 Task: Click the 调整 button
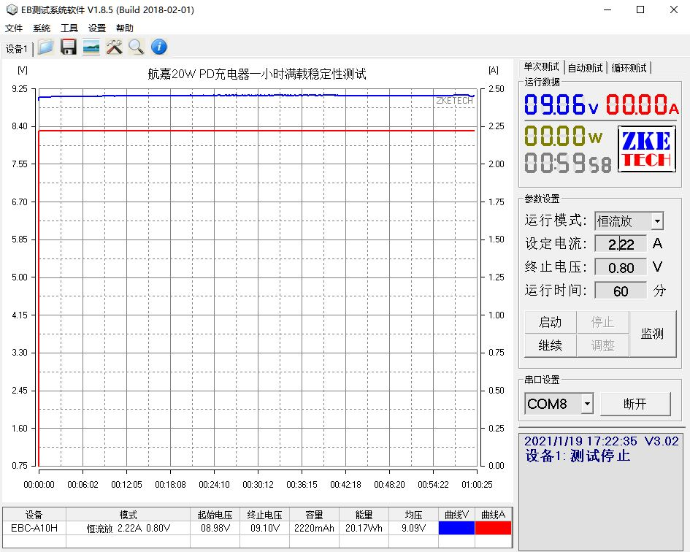coord(602,345)
